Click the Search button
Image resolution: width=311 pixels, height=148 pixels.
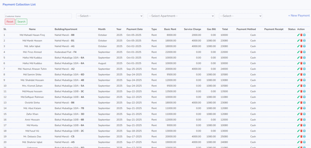[x=22, y=22]
